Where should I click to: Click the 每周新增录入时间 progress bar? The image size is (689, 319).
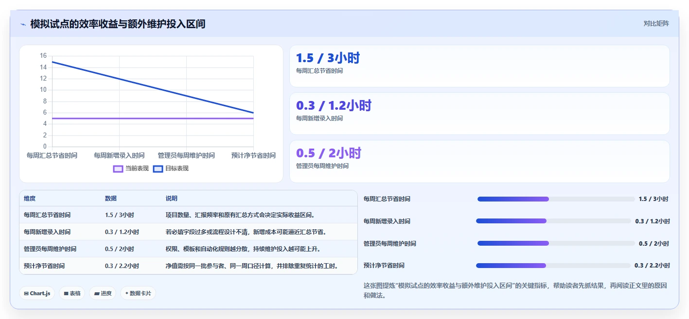click(553, 221)
